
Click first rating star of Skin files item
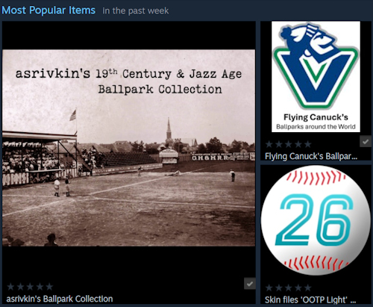269,288
